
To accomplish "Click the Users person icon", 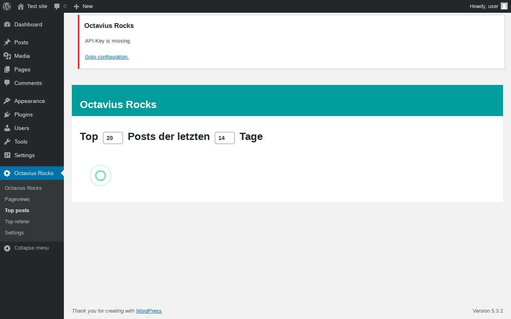I will [x=7, y=128].
